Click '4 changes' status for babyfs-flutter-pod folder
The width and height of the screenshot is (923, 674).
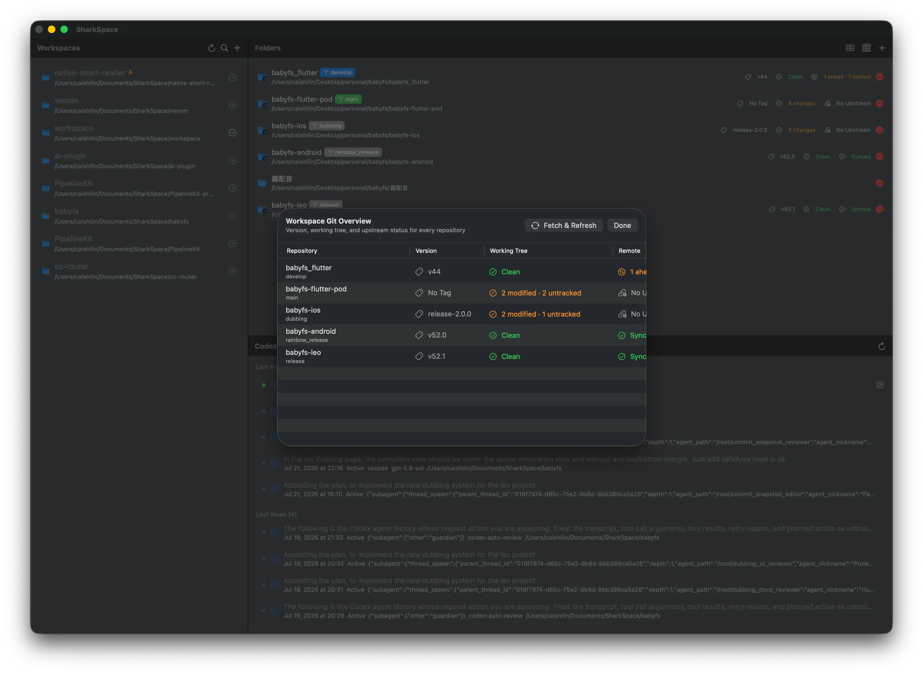(801, 103)
